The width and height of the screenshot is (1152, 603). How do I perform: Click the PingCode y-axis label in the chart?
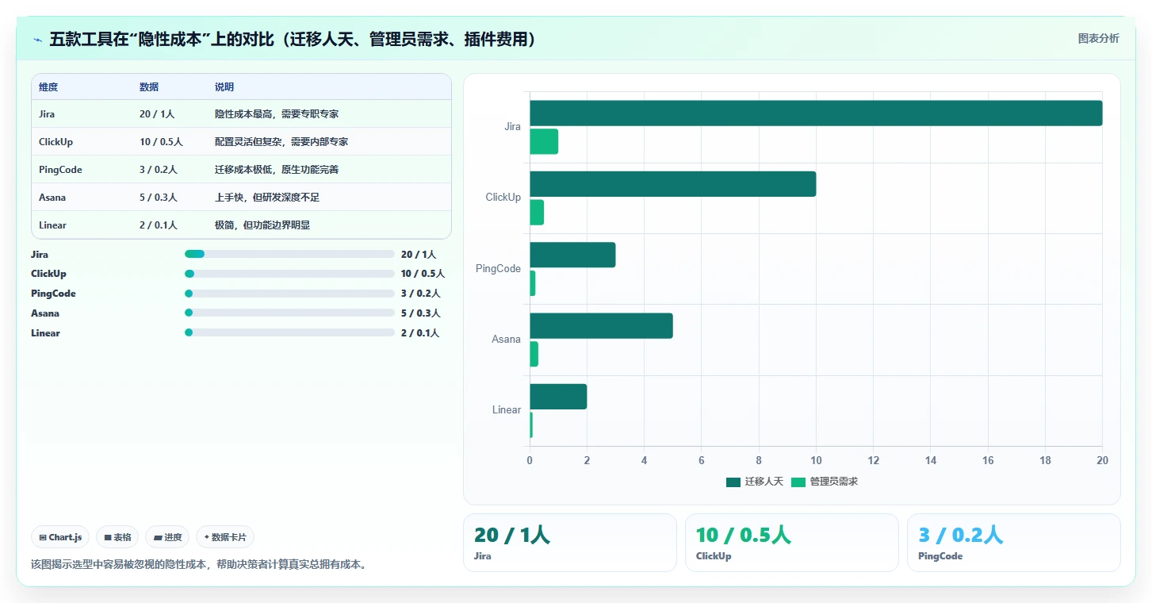tap(498, 269)
